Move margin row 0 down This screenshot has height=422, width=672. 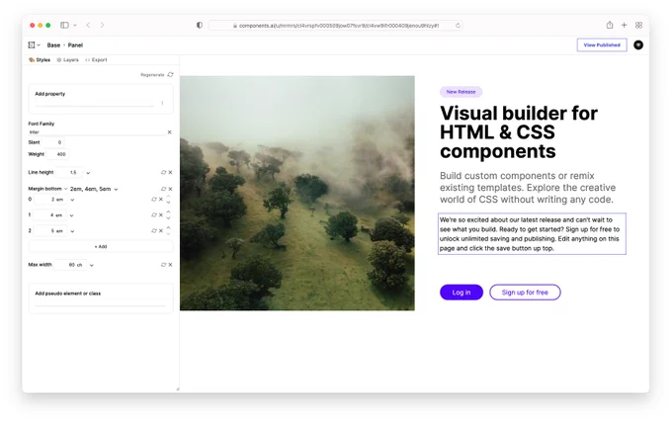point(168,203)
